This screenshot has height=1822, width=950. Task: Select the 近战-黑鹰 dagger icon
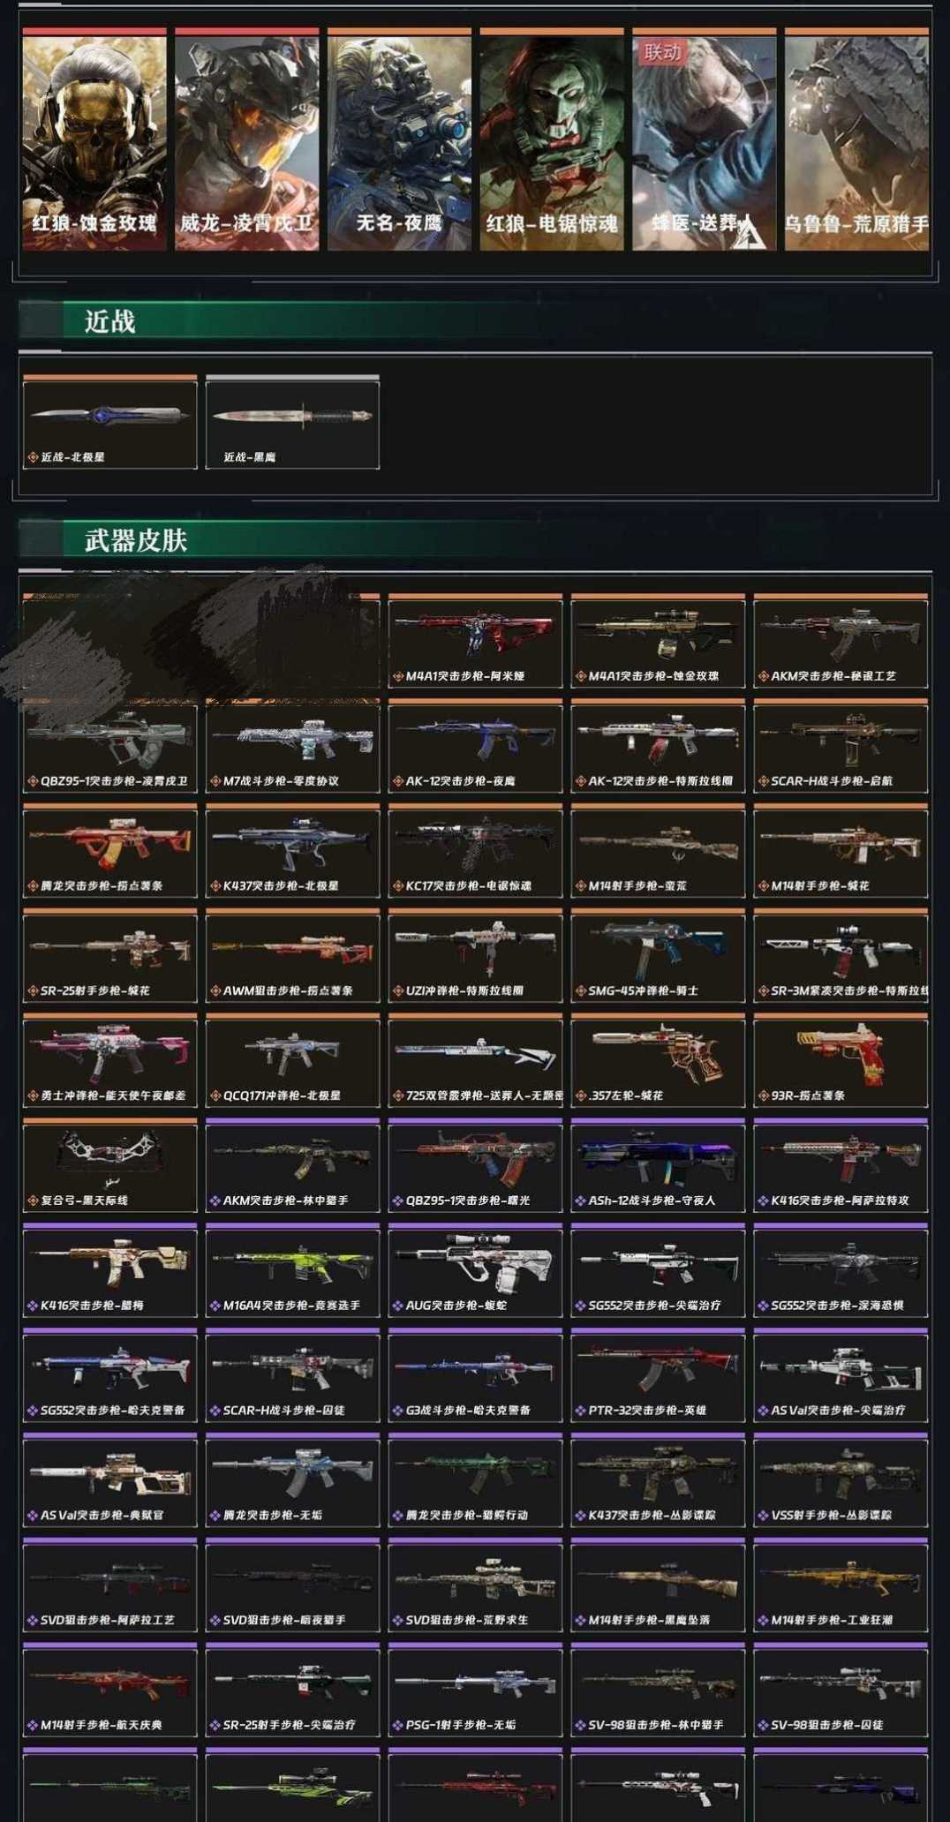pyautogui.click(x=292, y=422)
